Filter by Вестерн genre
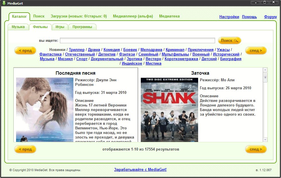 coord(153,59)
